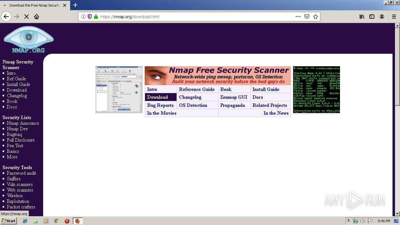The height and width of the screenshot is (225, 400).
Task: Open Firefox account icon
Action: tap(382, 17)
